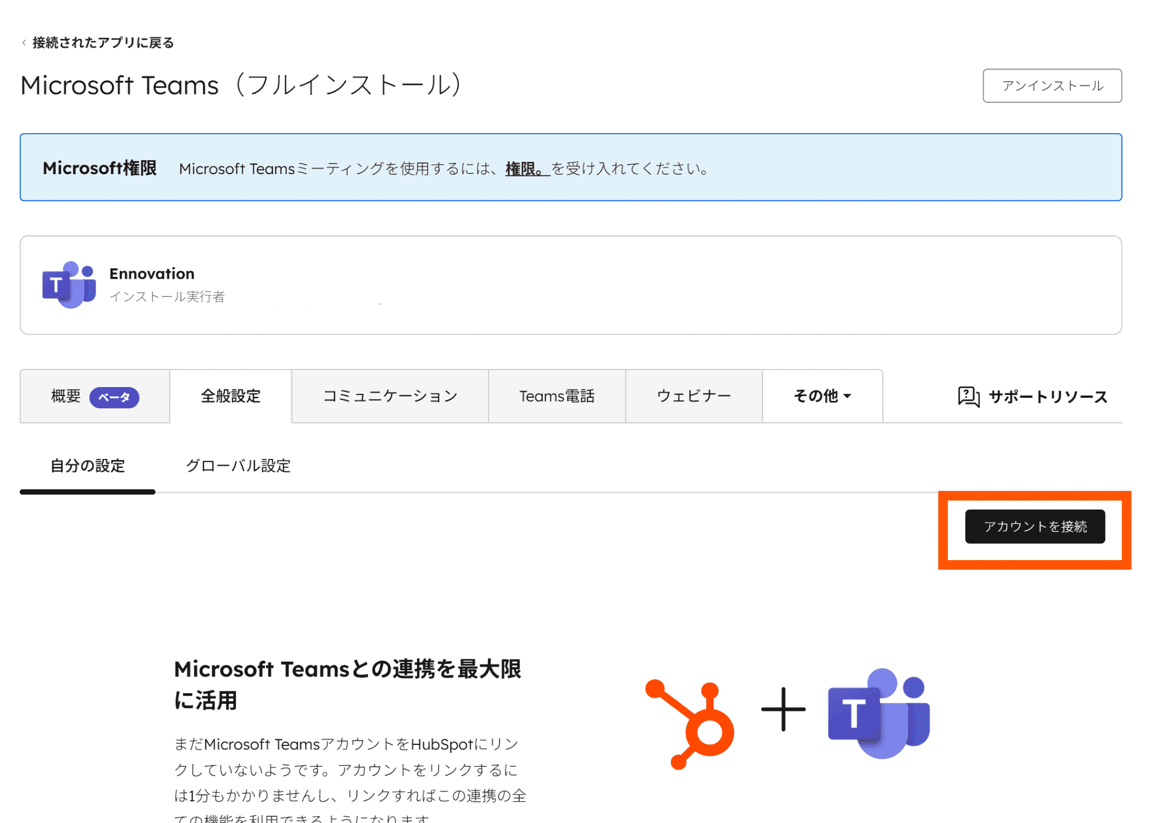
Task: Go to the ウェビナー tab
Action: click(x=693, y=396)
